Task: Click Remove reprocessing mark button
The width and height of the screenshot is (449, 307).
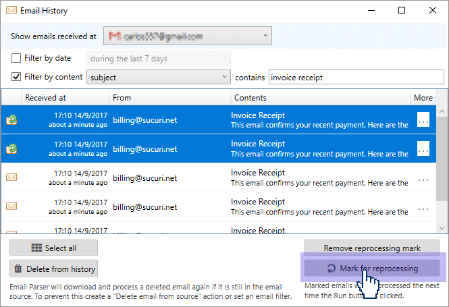Action: point(371,248)
